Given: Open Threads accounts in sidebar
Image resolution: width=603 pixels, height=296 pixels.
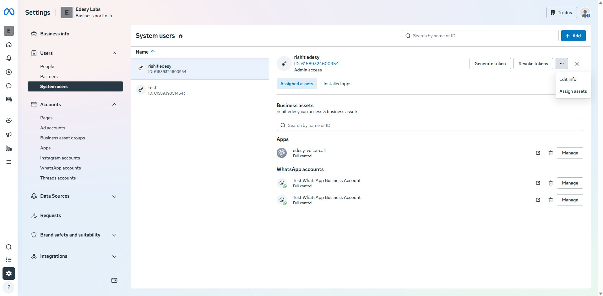Looking at the screenshot, I should coord(58,178).
